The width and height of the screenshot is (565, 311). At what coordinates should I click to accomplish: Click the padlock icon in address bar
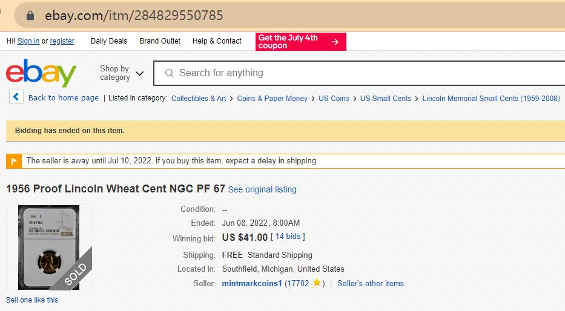click(x=30, y=16)
